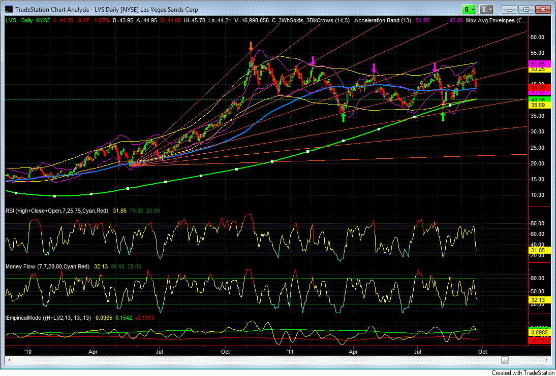Click the LVS - Daily symbol label
The image size is (556, 376).
pos(19,20)
